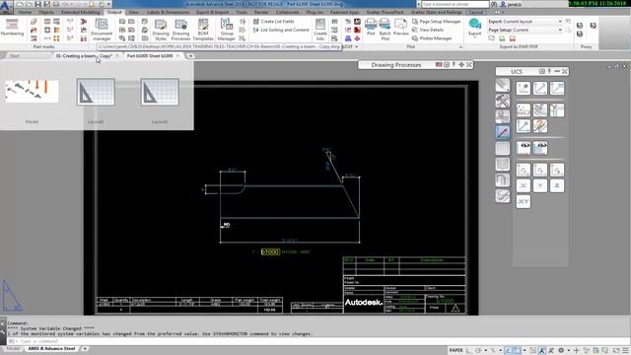This screenshot has width=631, height=355.
Task: Pin the Drawing Processes palette
Action: click(454, 64)
